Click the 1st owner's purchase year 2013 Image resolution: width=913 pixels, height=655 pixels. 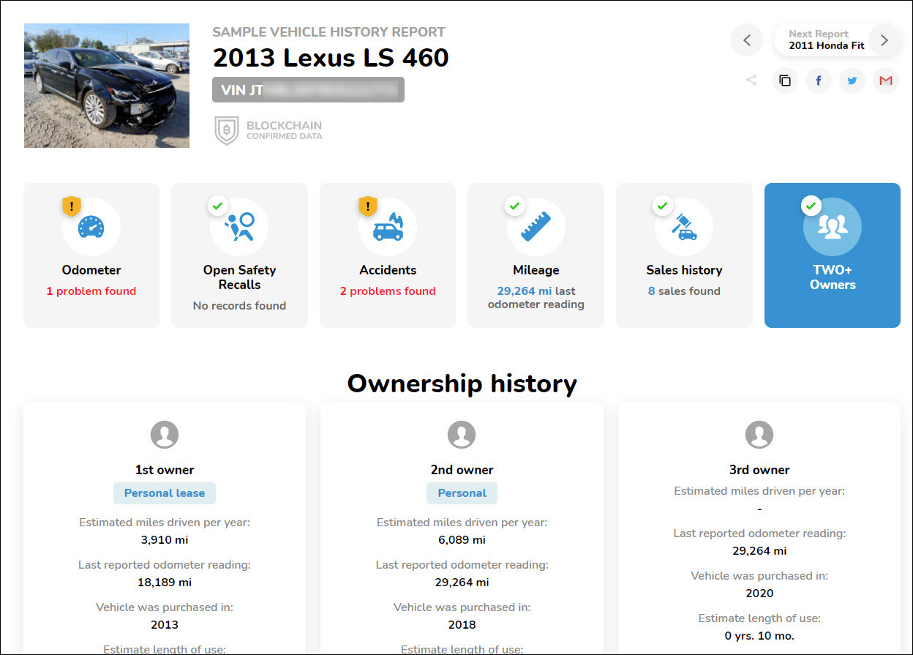pyautogui.click(x=165, y=625)
